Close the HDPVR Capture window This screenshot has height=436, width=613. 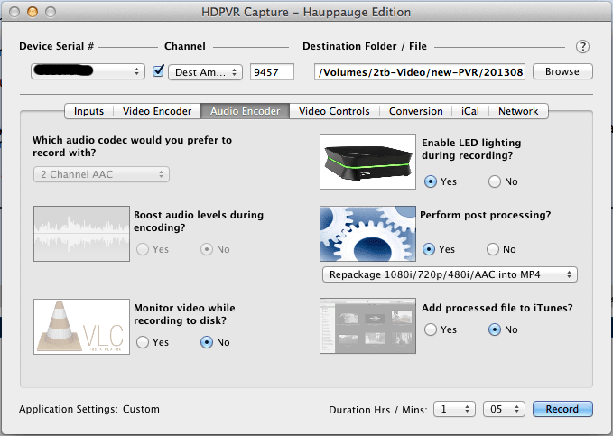point(14,12)
